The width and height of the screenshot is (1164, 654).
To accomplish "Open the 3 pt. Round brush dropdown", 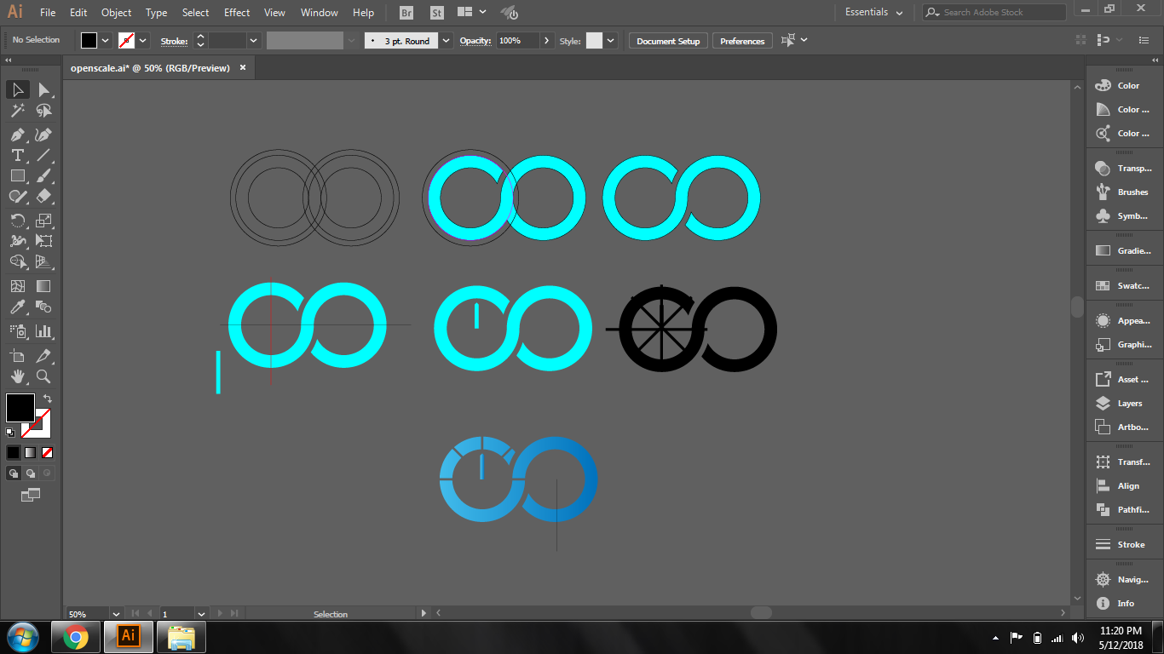I will coord(446,40).
